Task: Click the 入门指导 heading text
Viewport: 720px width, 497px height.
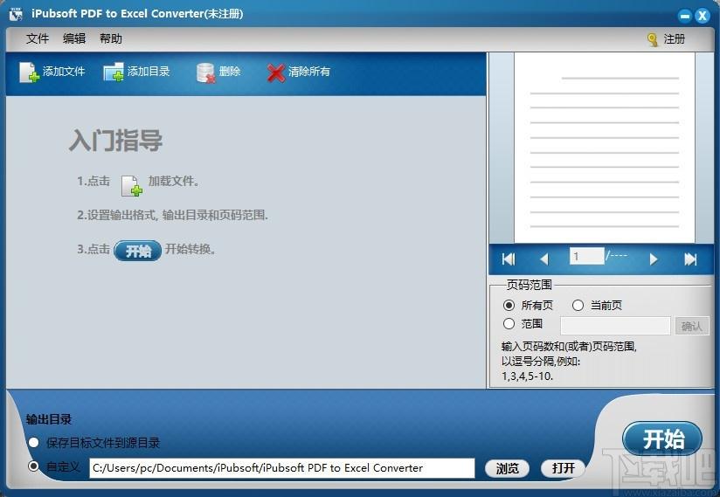Action: (115, 140)
